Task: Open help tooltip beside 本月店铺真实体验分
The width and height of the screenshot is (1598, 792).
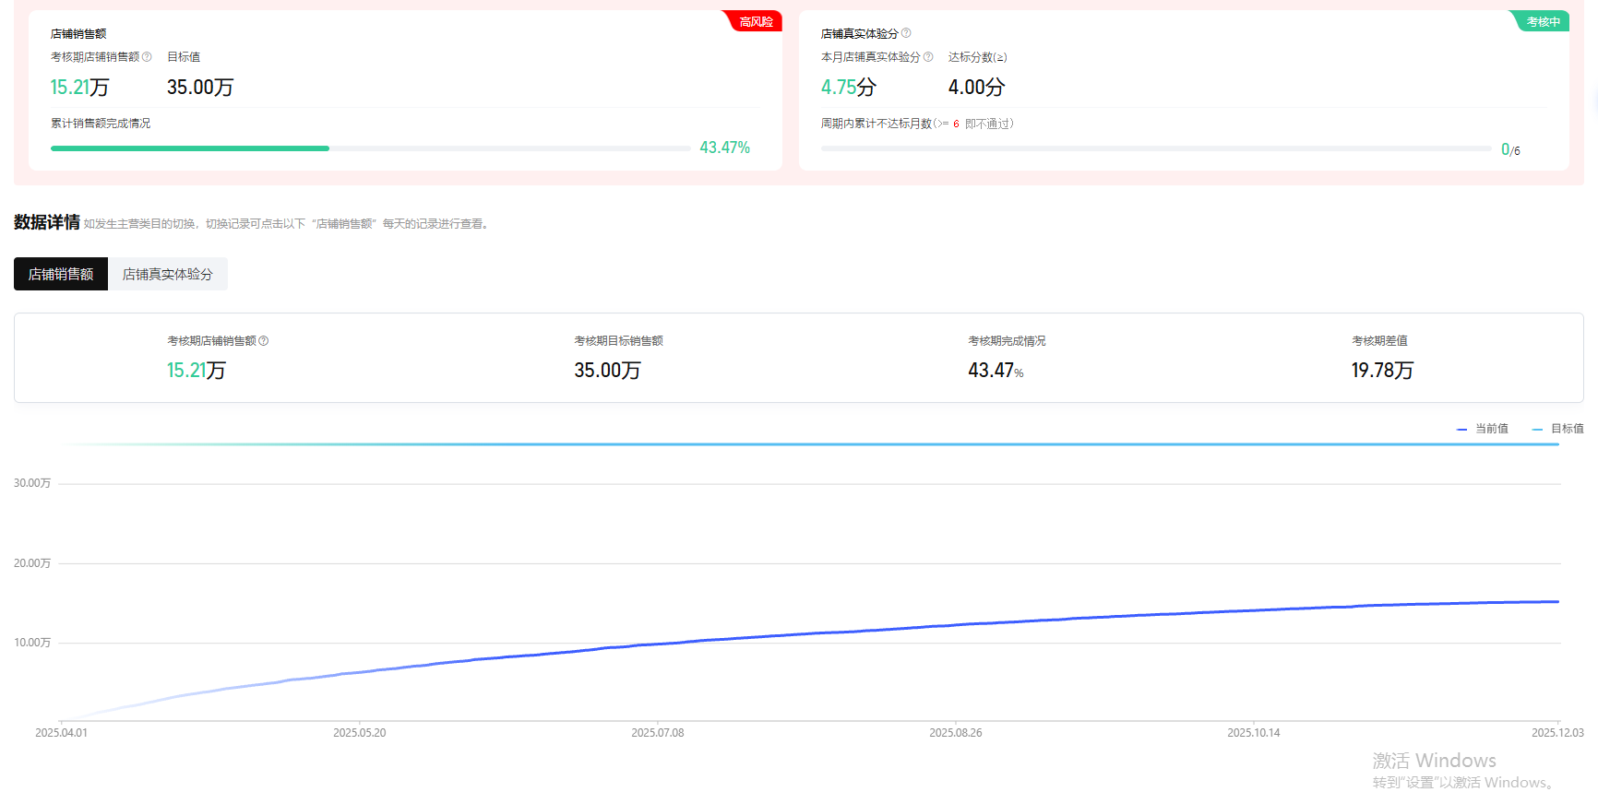Action: (928, 57)
